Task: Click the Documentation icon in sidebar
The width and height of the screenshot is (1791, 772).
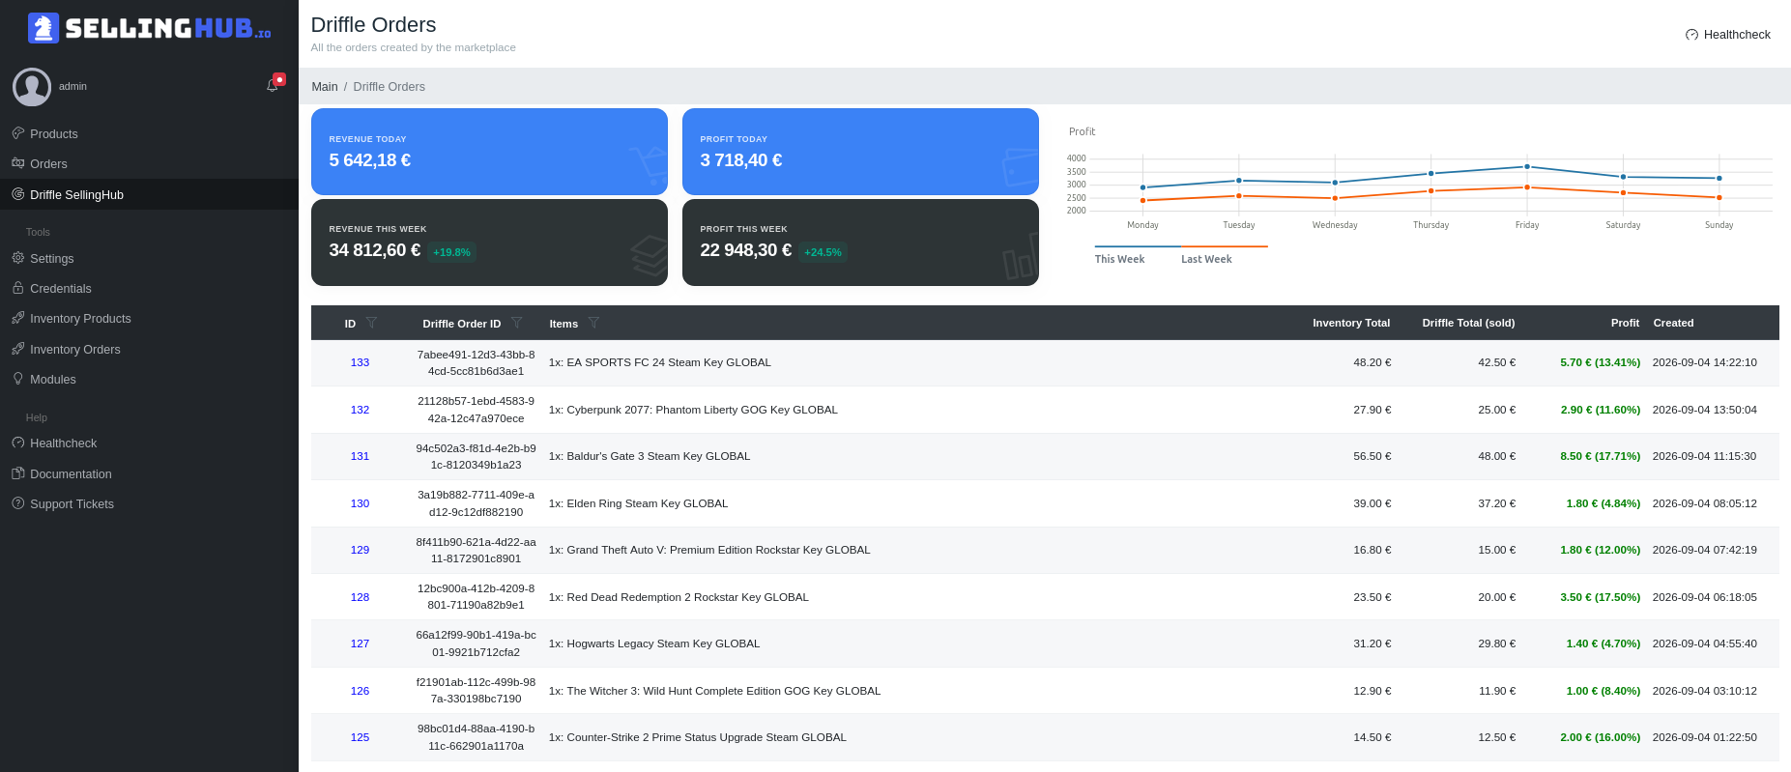Action: tap(17, 473)
